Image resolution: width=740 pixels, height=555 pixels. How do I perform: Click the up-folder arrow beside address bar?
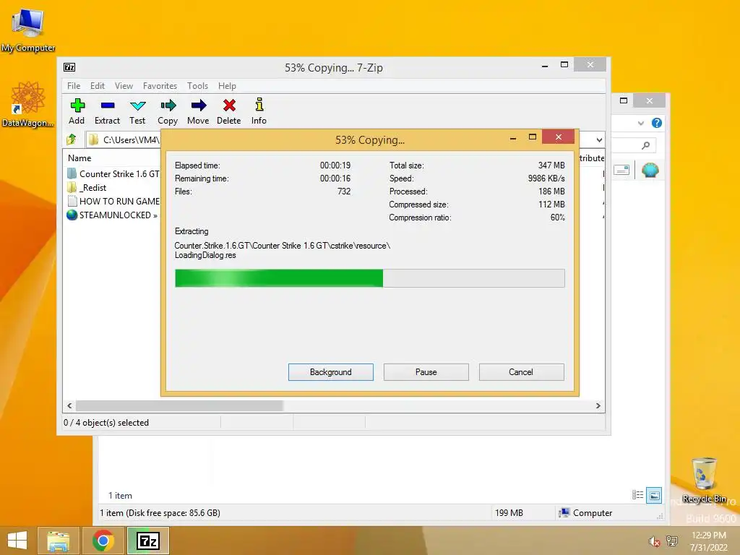point(72,139)
